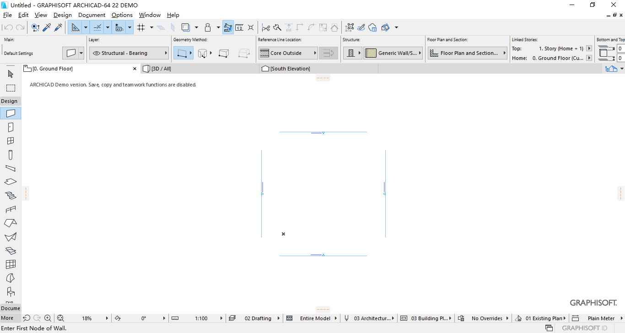Image resolution: width=625 pixels, height=333 pixels.
Task: Choose the curved wall geometry method
Action: (203, 53)
